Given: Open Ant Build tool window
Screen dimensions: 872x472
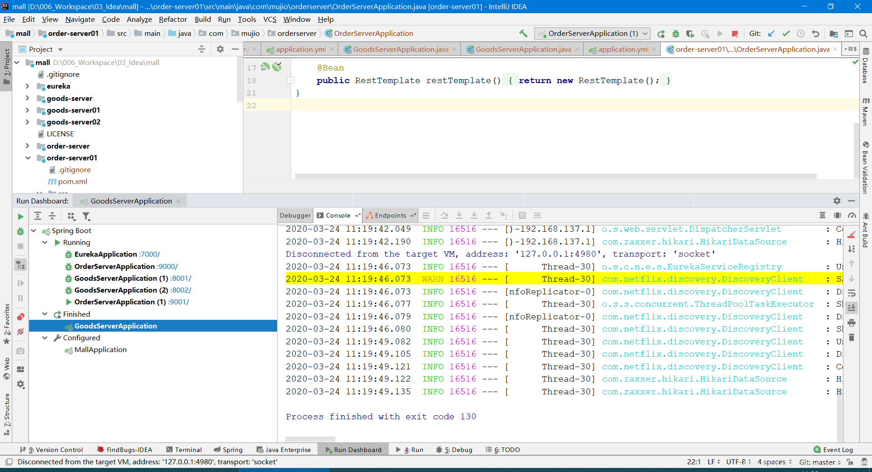Looking at the screenshot, I should (x=866, y=230).
